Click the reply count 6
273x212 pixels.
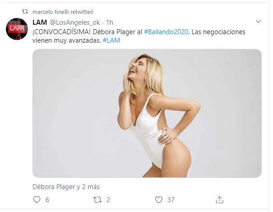[x=47, y=200]
